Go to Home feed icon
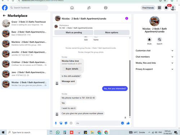 point(72,8)
